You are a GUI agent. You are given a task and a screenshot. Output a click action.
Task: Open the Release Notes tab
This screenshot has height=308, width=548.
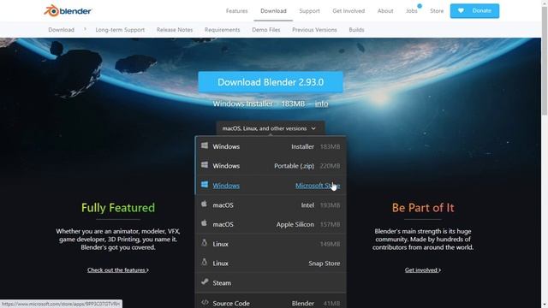175,30
